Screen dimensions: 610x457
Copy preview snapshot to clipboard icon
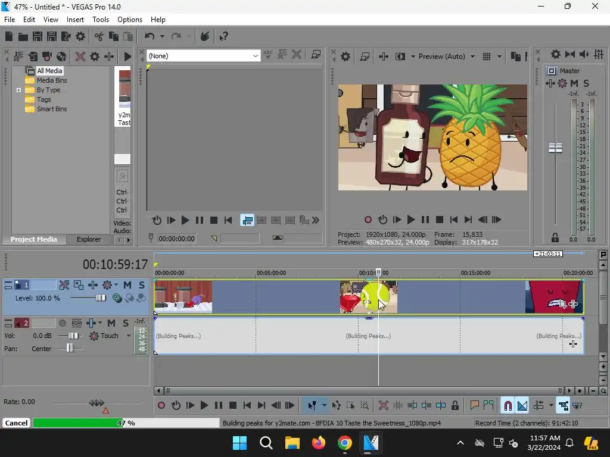coord(515,57)
